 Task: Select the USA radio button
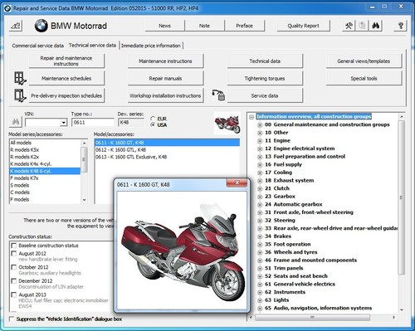[x=153, y=125]
